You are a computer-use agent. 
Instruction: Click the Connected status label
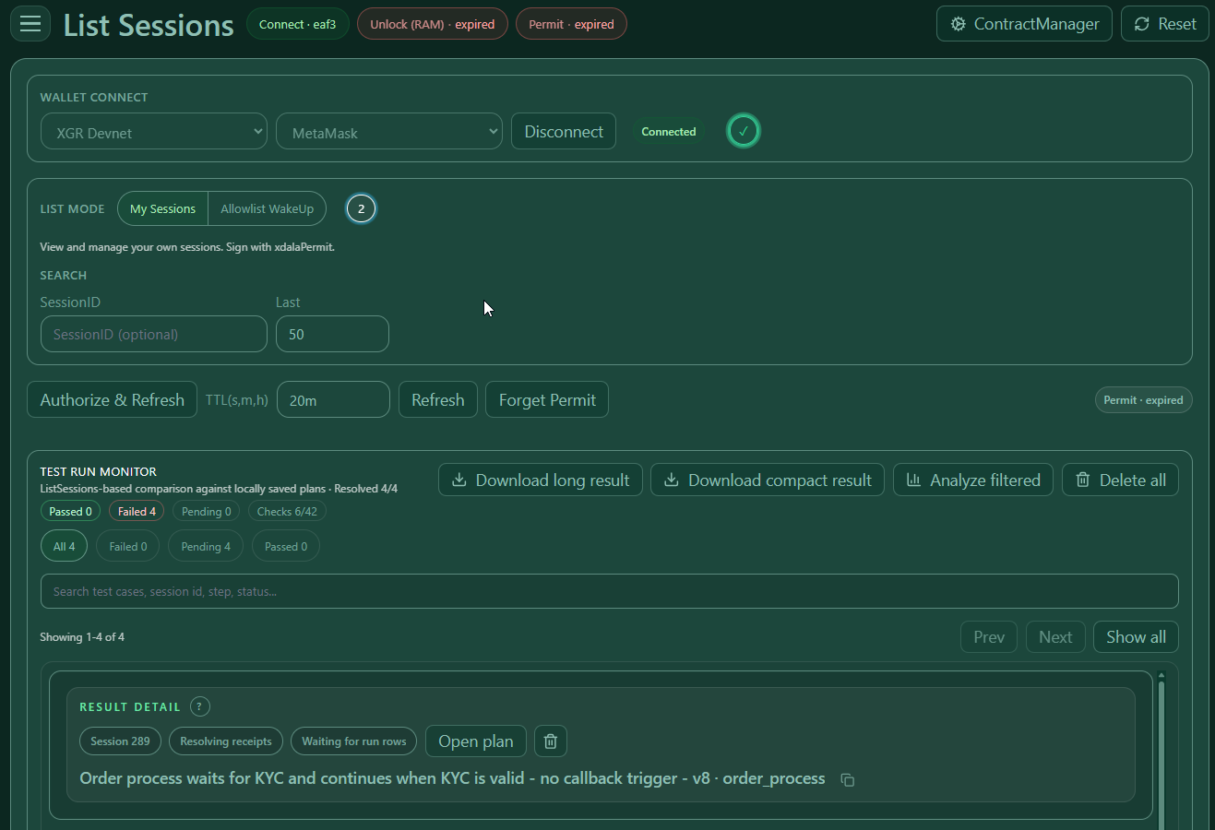click(669, 132)
